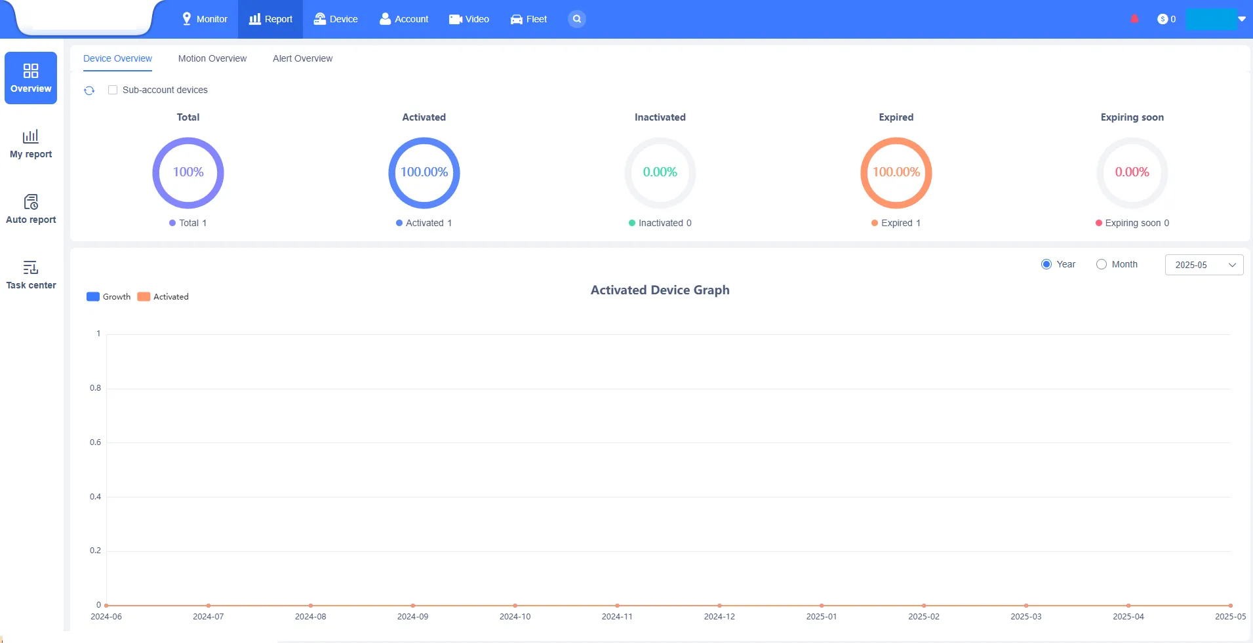
Task: Open the Overview sidebar icon
Action: [31, 78]
